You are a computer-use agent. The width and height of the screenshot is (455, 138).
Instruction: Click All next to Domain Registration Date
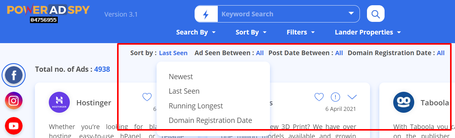pyautogui.click(x=440, y=53)
